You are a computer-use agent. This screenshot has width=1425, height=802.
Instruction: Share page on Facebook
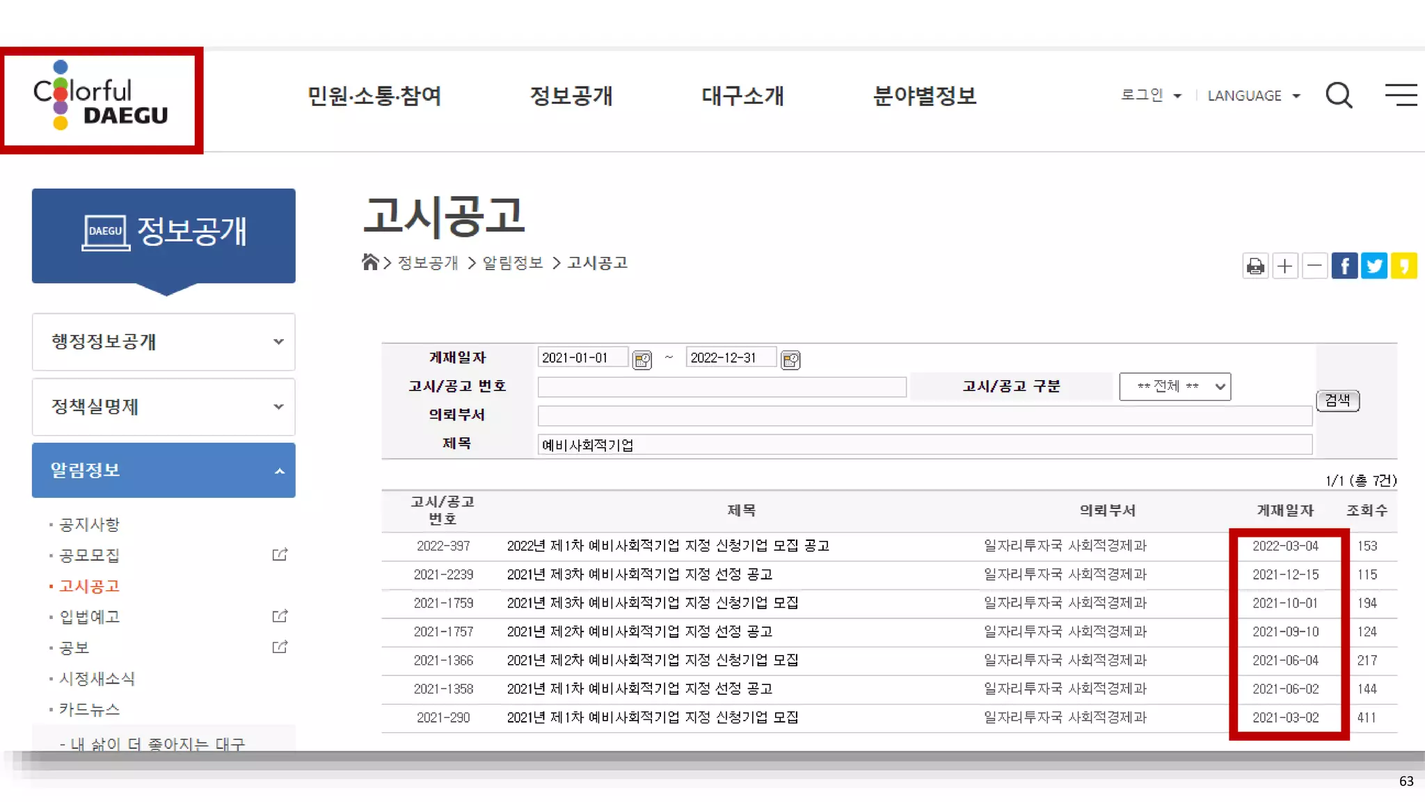[x=1344, y=266]
